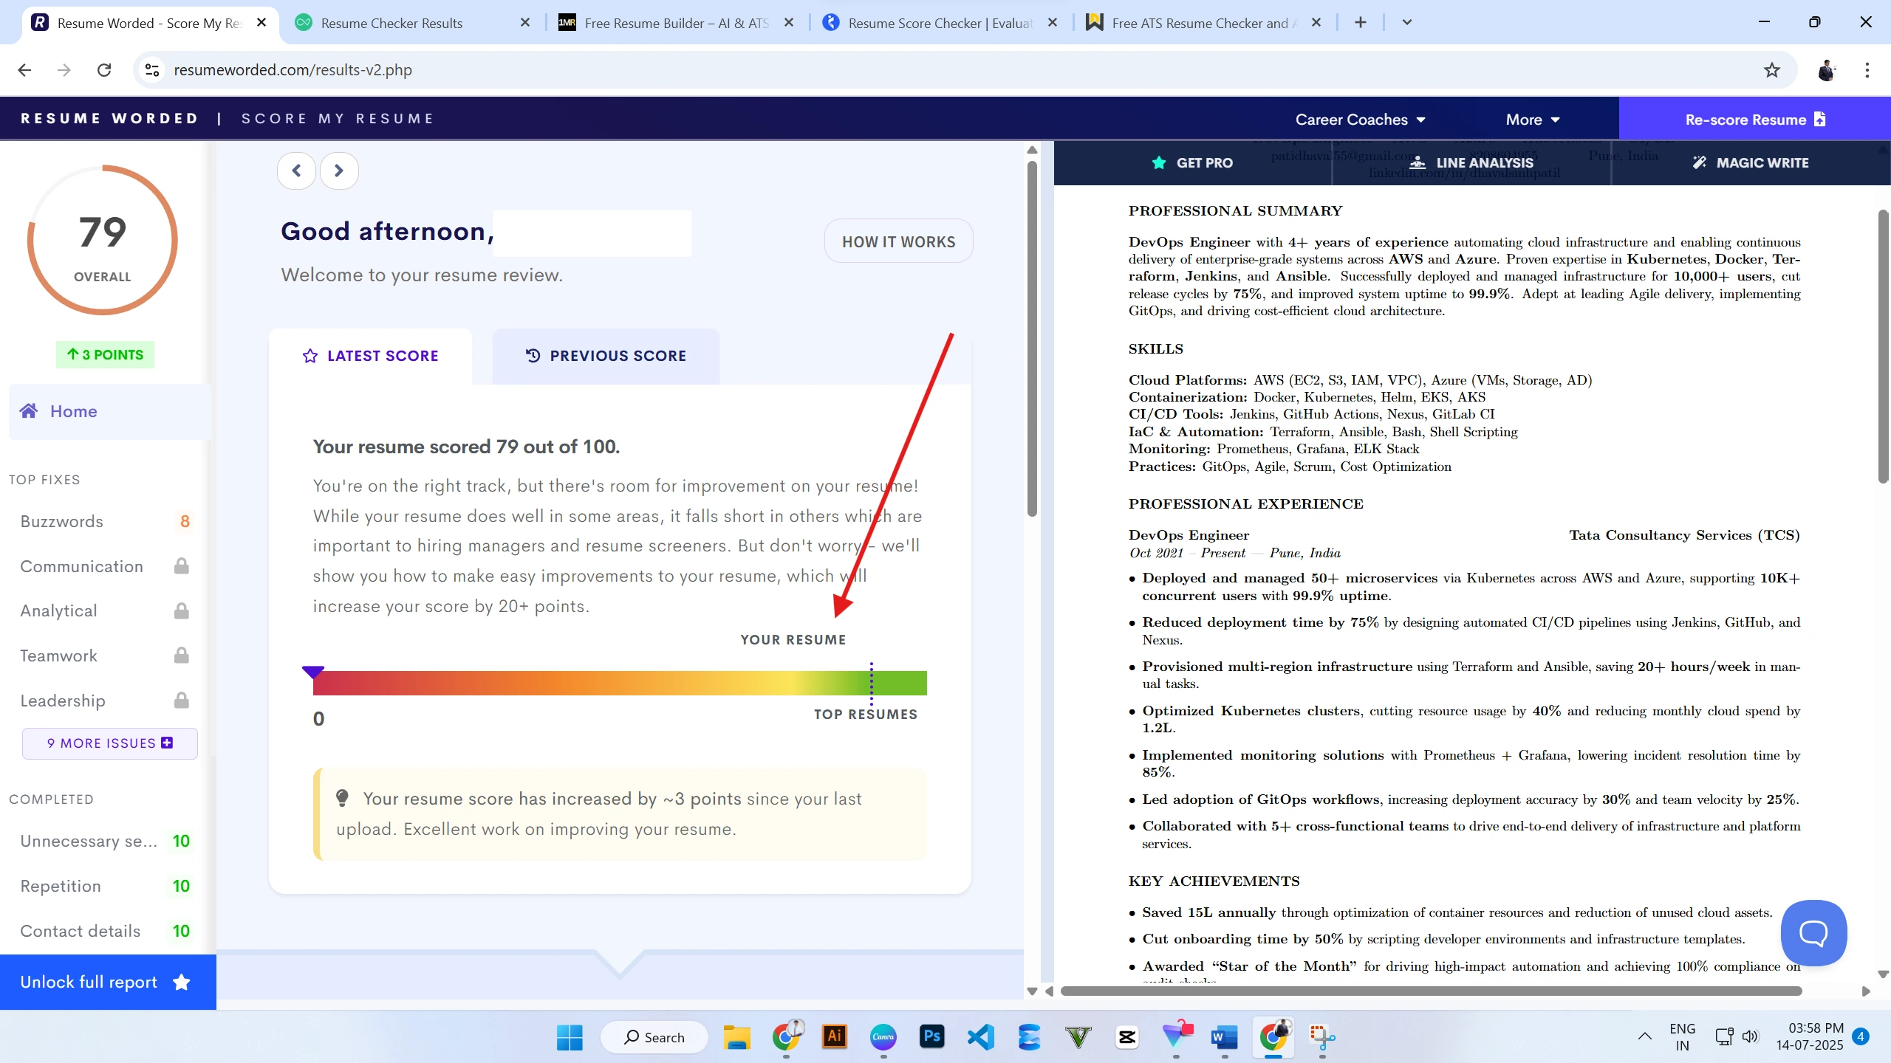Open the chat support bubble
The image size is (1891, 1063).
coord(1813,932)
